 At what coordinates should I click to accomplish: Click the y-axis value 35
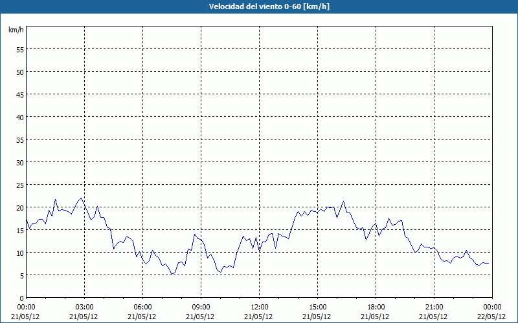click(20, 140)
